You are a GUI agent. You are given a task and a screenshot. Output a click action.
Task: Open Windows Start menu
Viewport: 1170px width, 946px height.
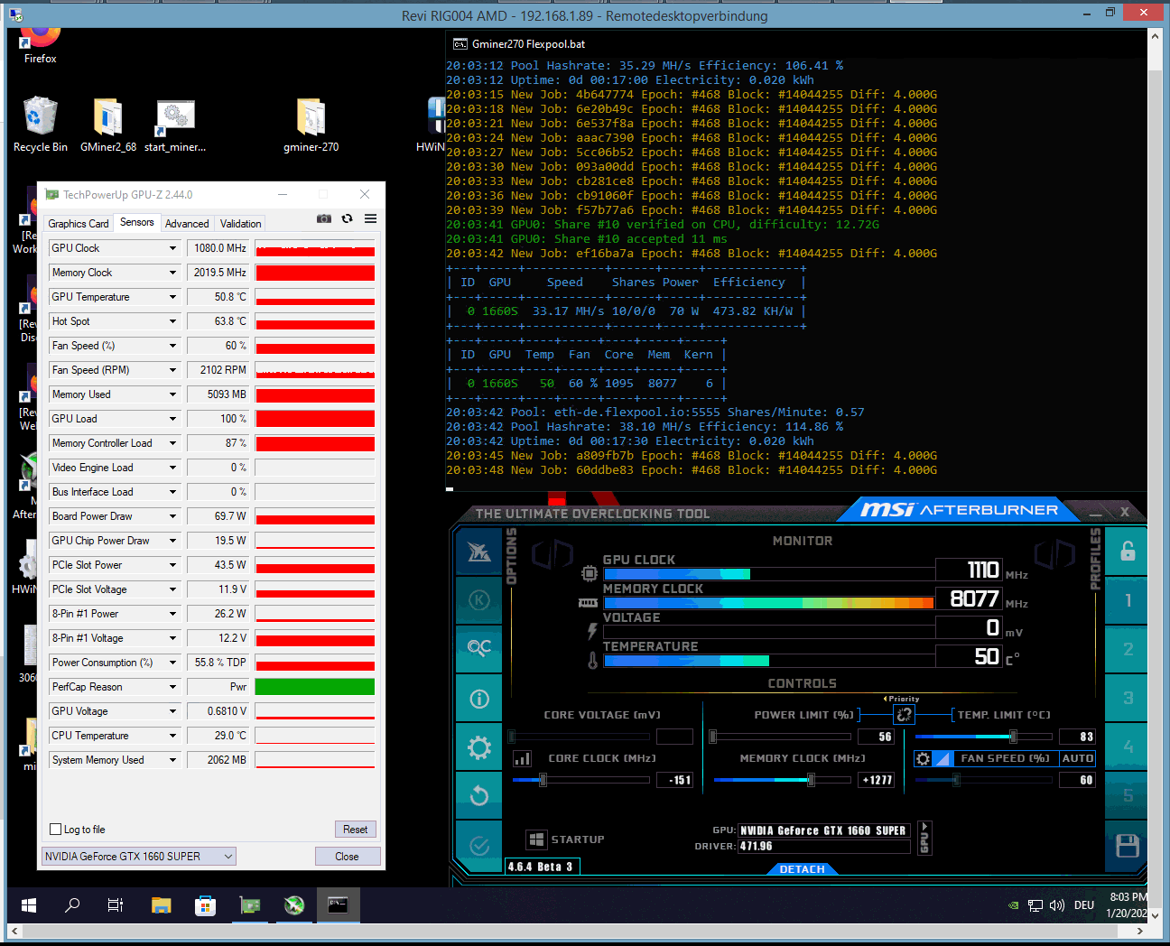tap(29, 904)
